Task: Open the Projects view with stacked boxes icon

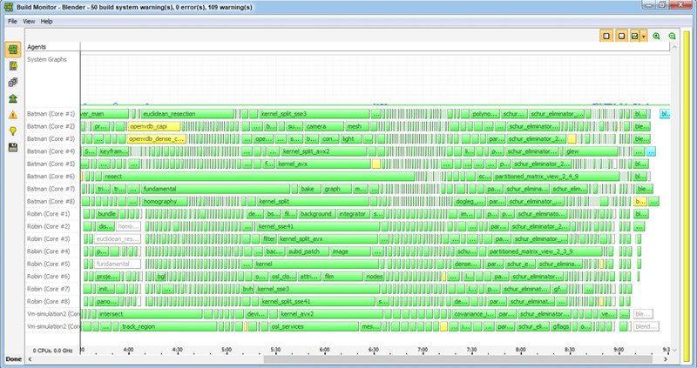Action: 12,82
